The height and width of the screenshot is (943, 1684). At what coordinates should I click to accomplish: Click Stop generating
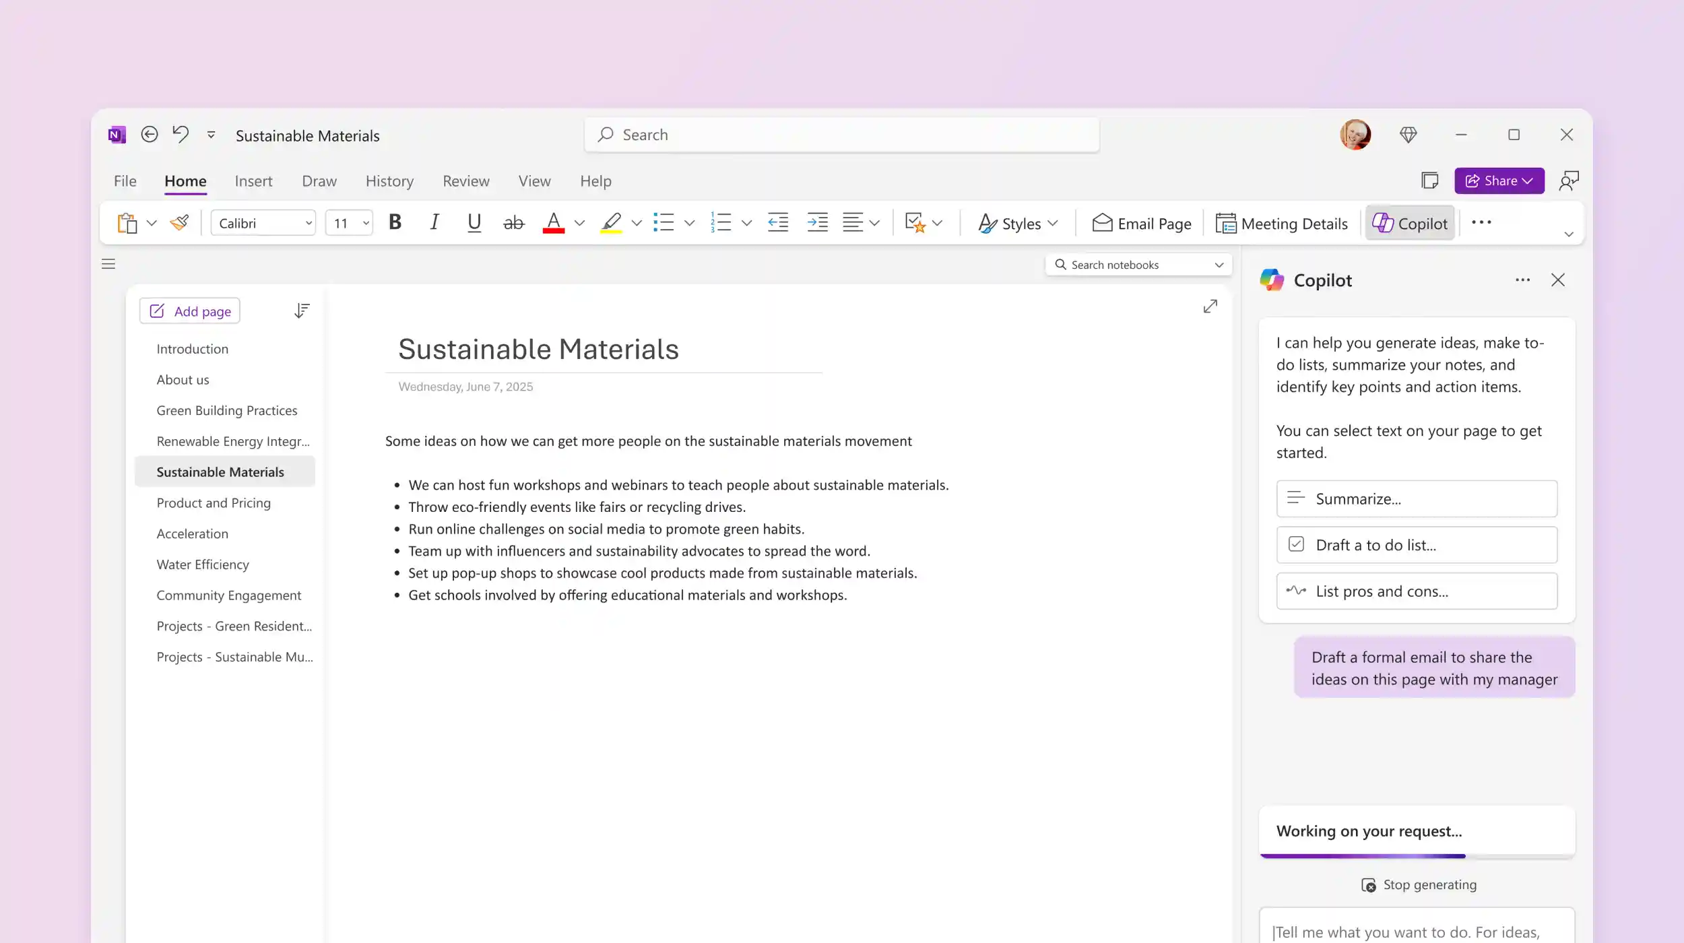(1419, 884)
